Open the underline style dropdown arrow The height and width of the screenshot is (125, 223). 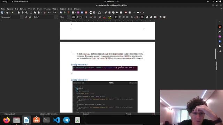click(x=84, y=17)
